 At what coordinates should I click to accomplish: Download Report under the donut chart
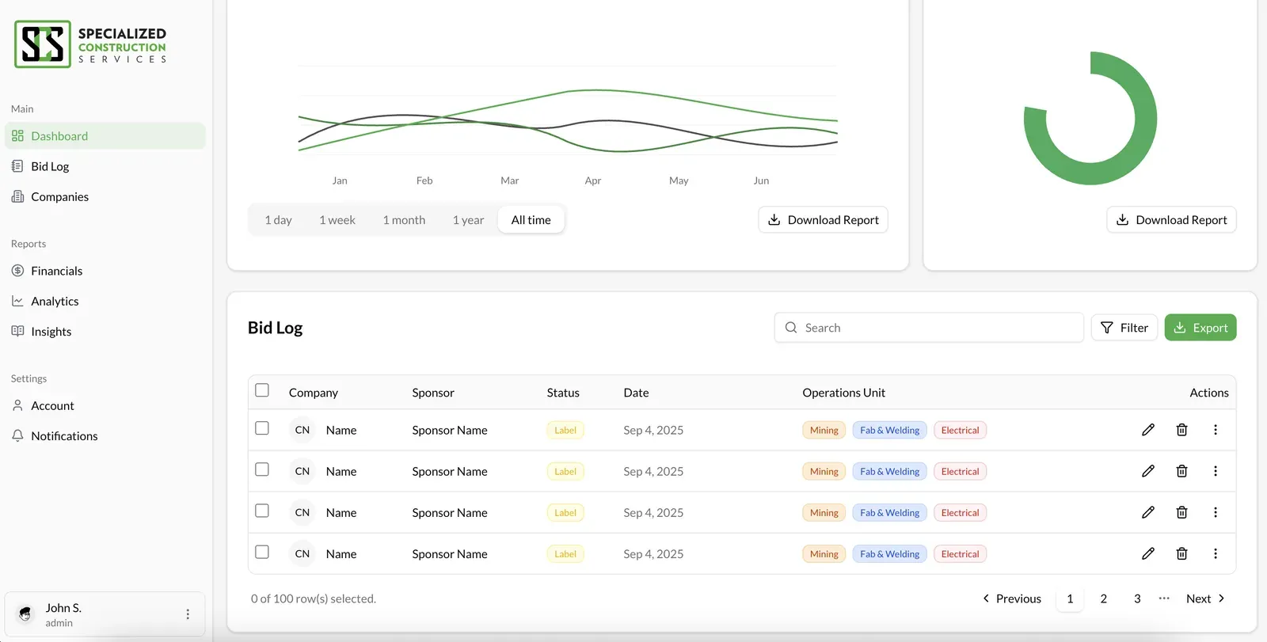1171,220
